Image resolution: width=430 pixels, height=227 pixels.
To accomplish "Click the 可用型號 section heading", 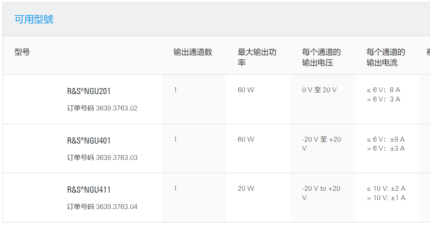I will [34, 19].
